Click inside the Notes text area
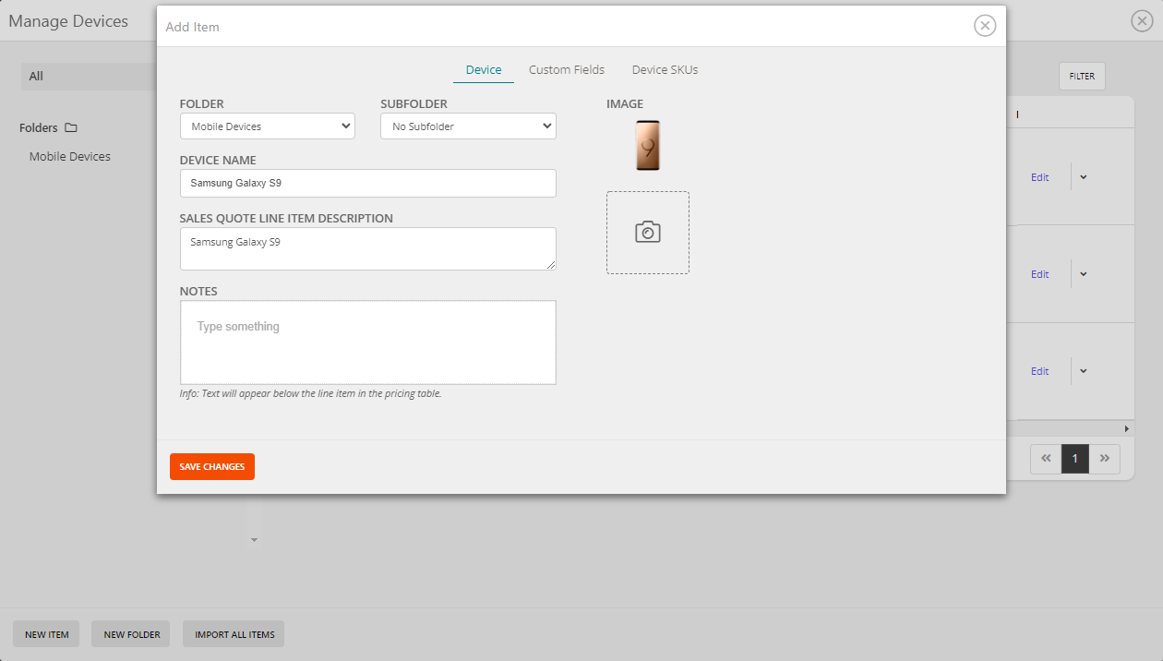This screenshot has width=1163, height=661. click(x=367, y=342)
